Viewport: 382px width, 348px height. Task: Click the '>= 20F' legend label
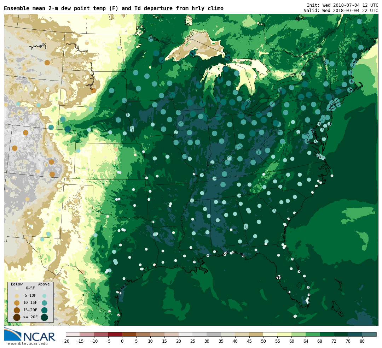(x=30, y=317)
